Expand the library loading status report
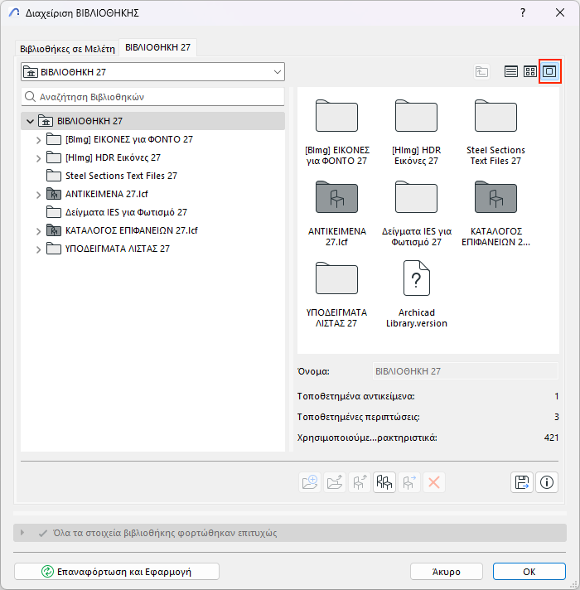The height and width of the screenshot is (590, 580). [22, 533]
